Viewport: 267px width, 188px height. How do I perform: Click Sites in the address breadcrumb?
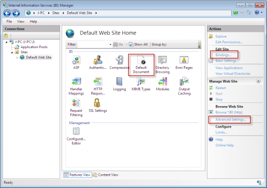tap(55, 13)
